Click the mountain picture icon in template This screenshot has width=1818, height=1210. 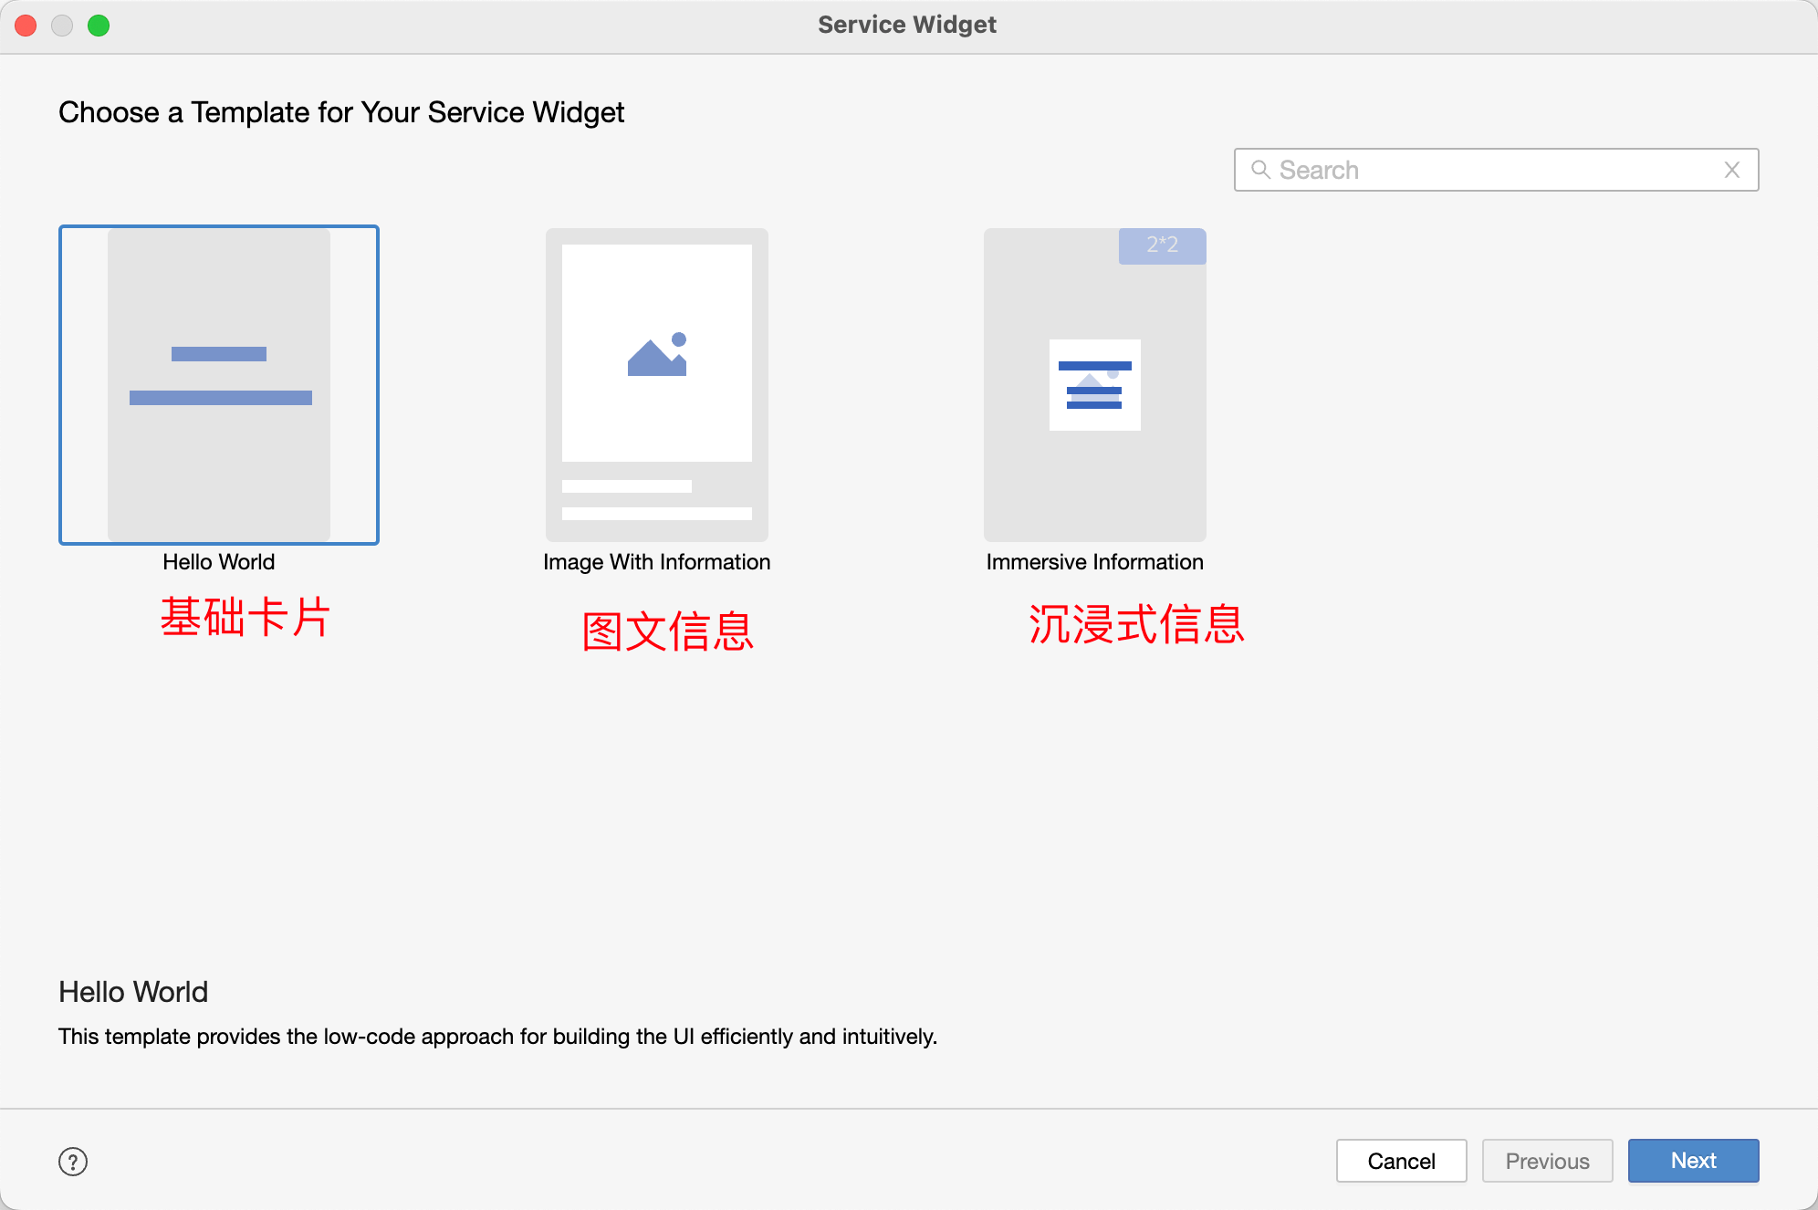[656, 354]
